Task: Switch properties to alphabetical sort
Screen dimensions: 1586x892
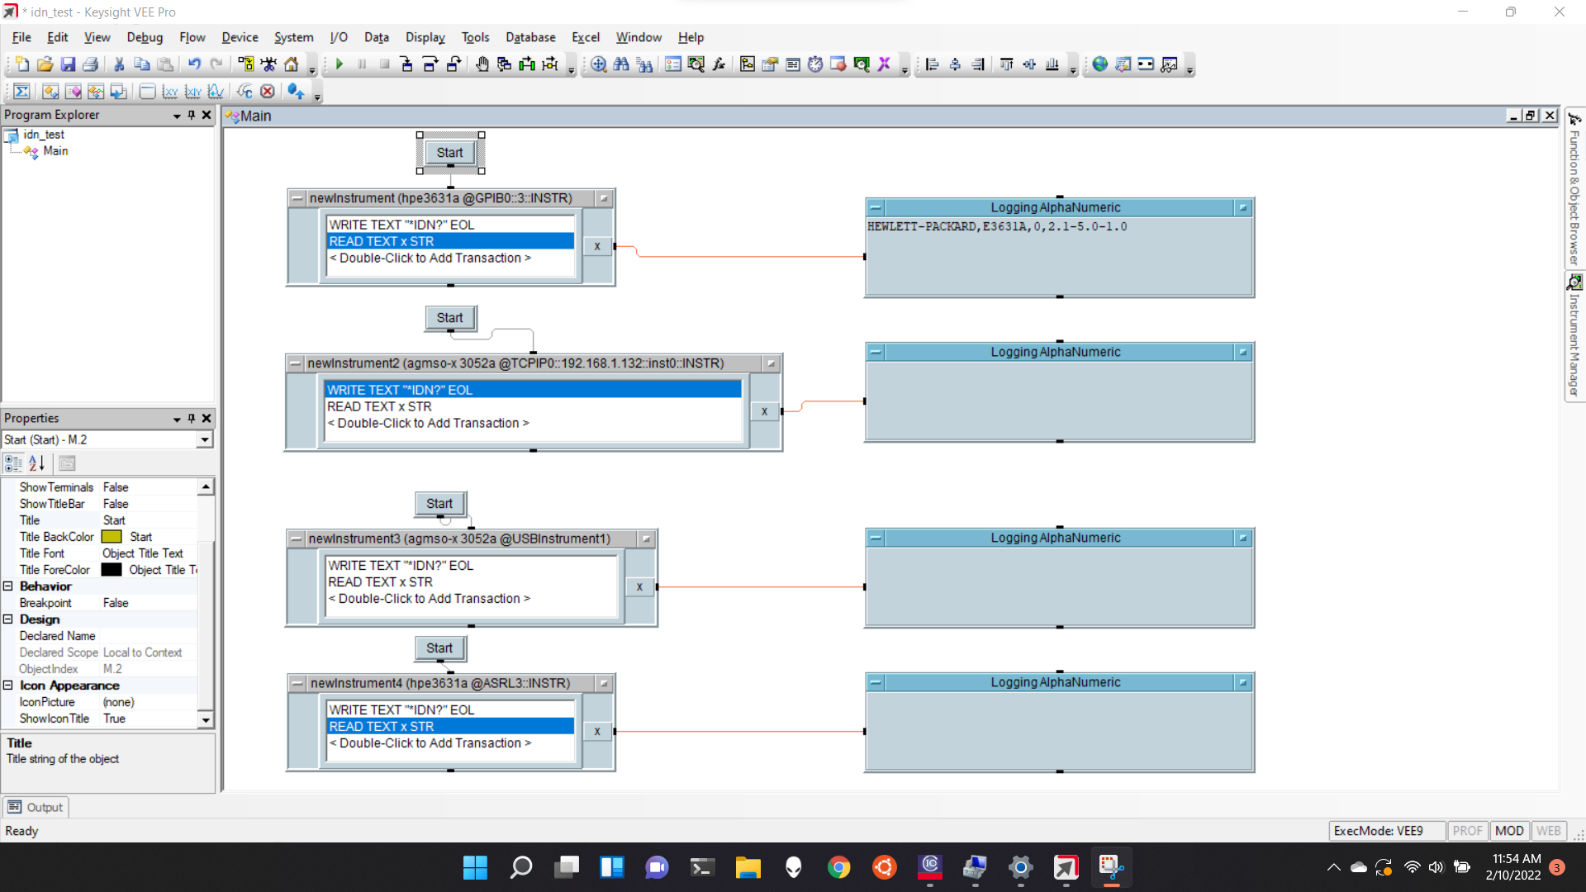Action: click(36, 463)
